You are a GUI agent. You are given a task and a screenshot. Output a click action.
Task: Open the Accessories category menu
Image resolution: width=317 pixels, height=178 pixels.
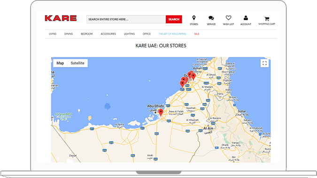pos(108,34)
